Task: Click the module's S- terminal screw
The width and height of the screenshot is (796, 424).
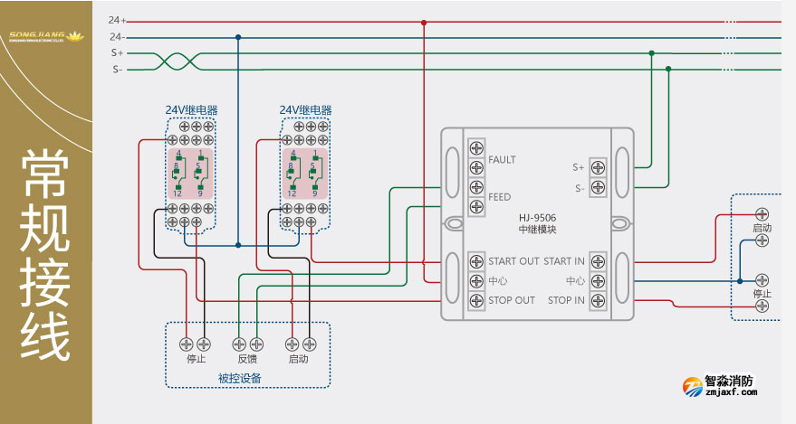Action: pos(598,188)
